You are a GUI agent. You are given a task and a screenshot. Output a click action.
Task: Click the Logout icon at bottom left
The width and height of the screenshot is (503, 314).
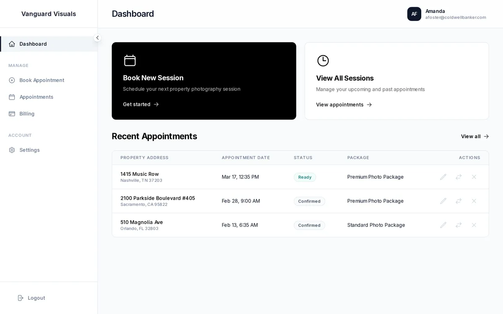pos(20,298)
